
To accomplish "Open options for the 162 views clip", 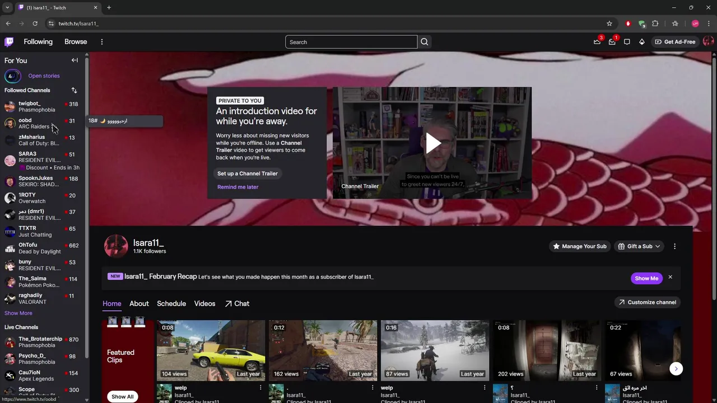I will (373, 387).
